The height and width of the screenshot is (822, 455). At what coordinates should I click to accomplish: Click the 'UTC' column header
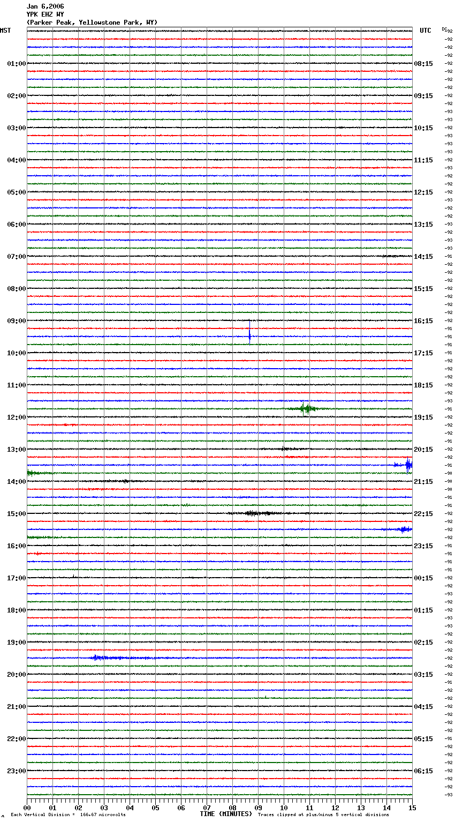pos(426,31)
